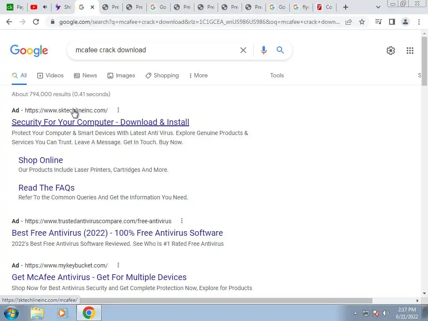Open Google settings gear

click(x=391, y=51)
